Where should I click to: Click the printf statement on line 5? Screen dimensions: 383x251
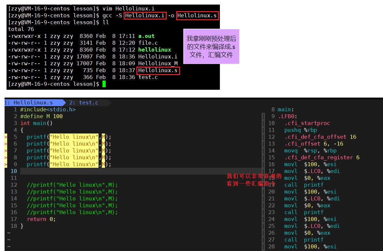tap(69, 137)
